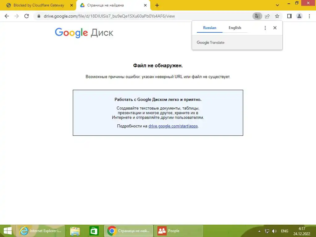
Task: Open Internet Explorer from the taskbar
Action: click(x=40, y=231)
